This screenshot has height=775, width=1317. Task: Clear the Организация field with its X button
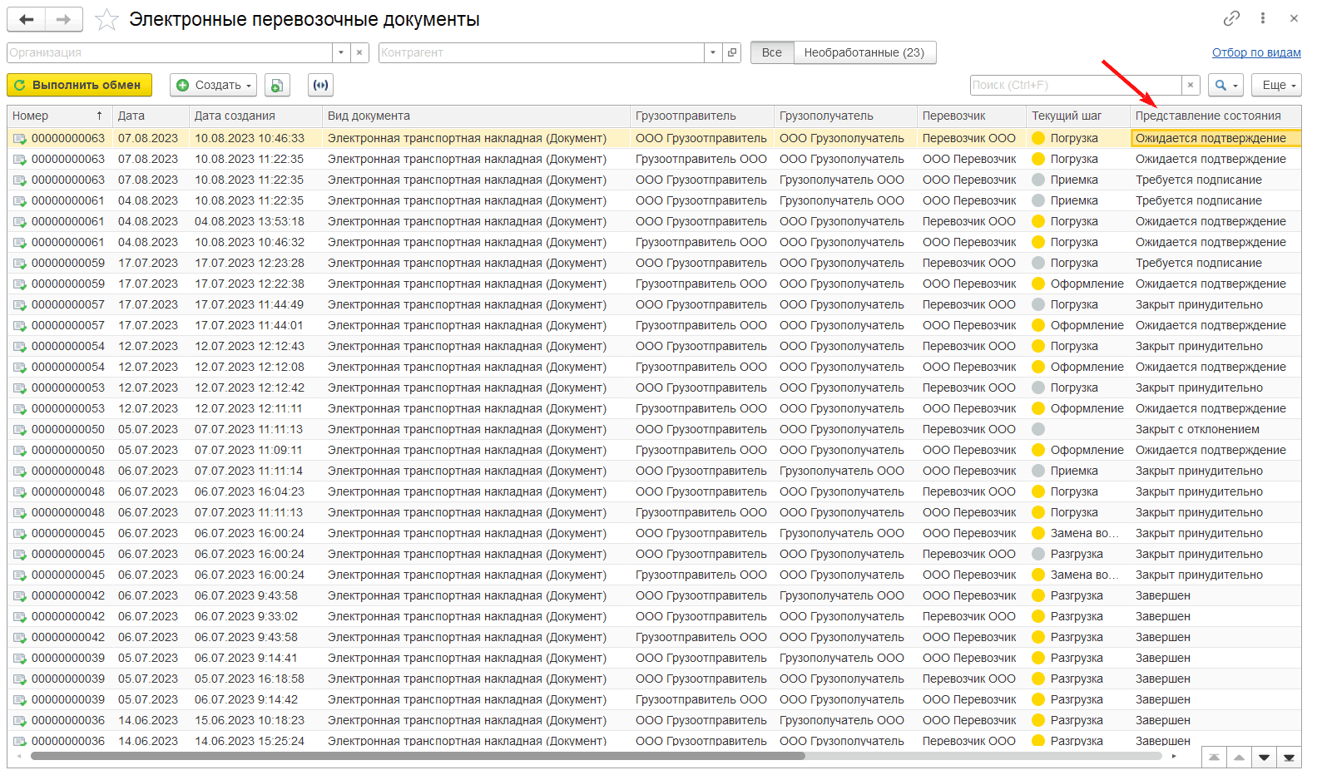coord(359,52)
